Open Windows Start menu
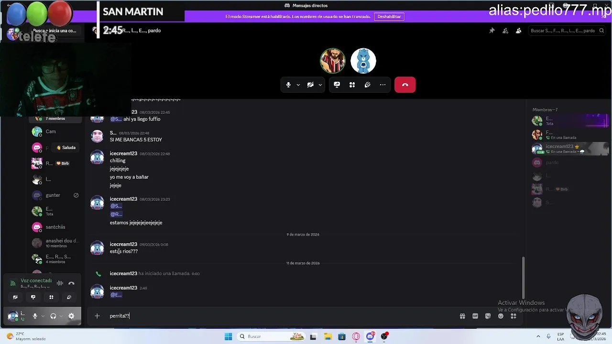 (x=228, y=336)
